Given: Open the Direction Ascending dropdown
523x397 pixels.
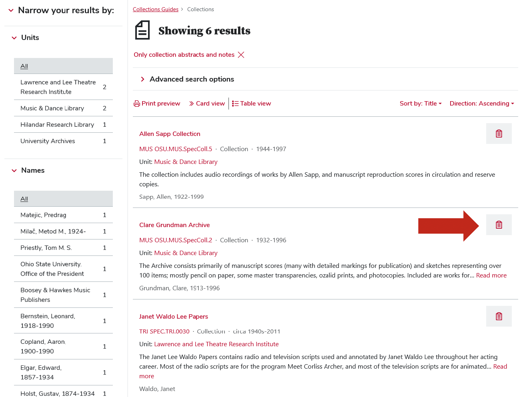Looking at the screenshot, I should point(482,104).
